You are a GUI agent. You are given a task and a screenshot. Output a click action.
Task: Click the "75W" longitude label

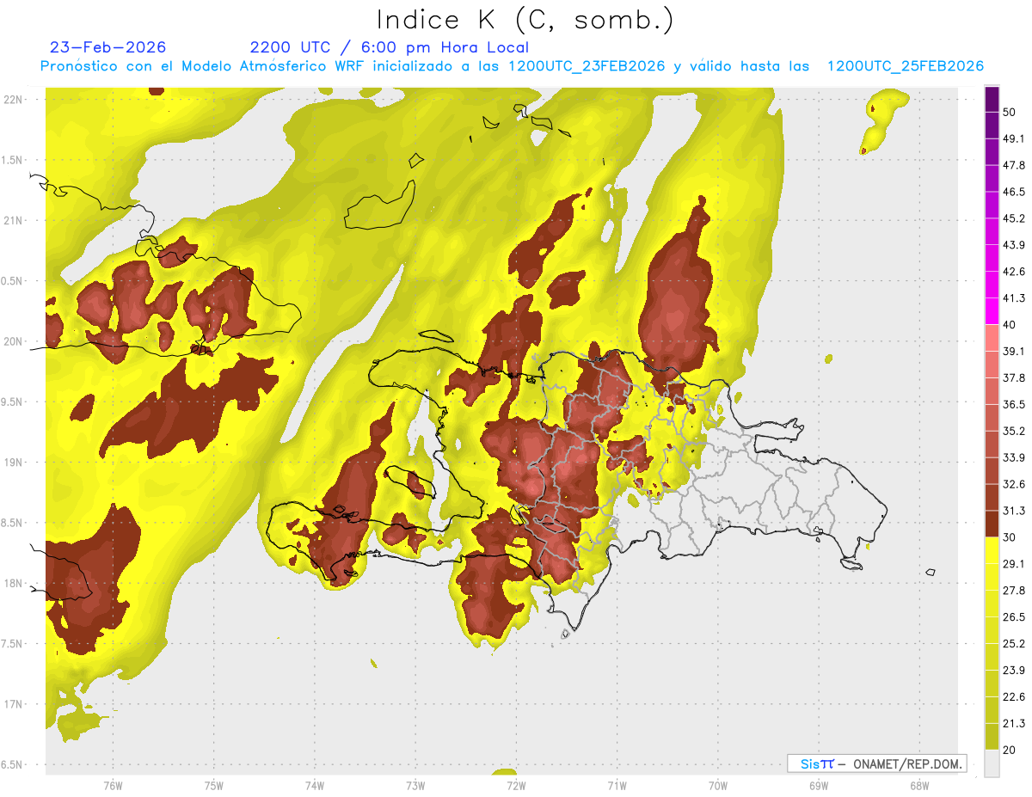[x=214, y=785]
